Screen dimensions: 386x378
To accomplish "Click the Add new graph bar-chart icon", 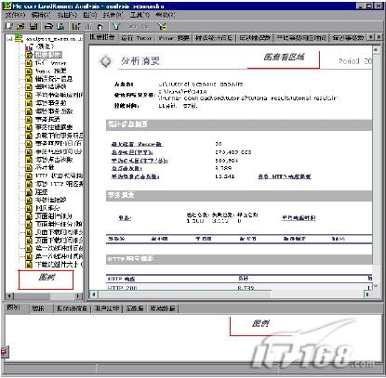I will (x=75, y=26).
